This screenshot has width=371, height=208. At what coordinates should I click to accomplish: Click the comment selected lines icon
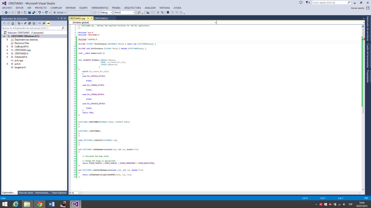tap(158, 13)
